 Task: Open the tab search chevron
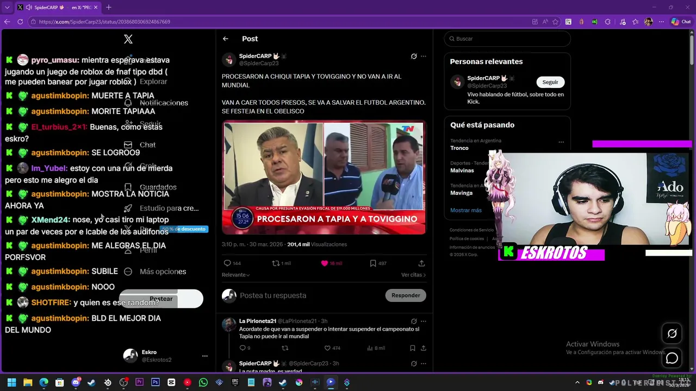pyautogui.click(x=7, y=8)
